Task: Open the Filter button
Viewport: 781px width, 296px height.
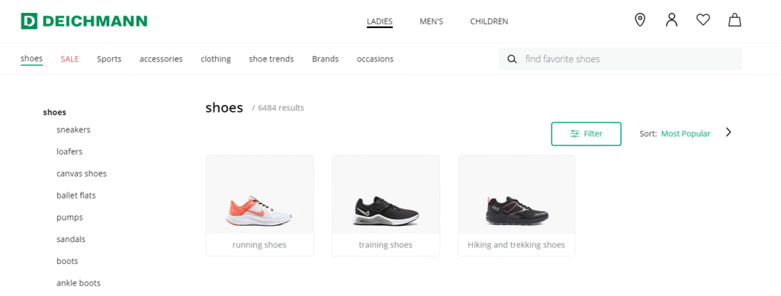Action: coord(587,134)
